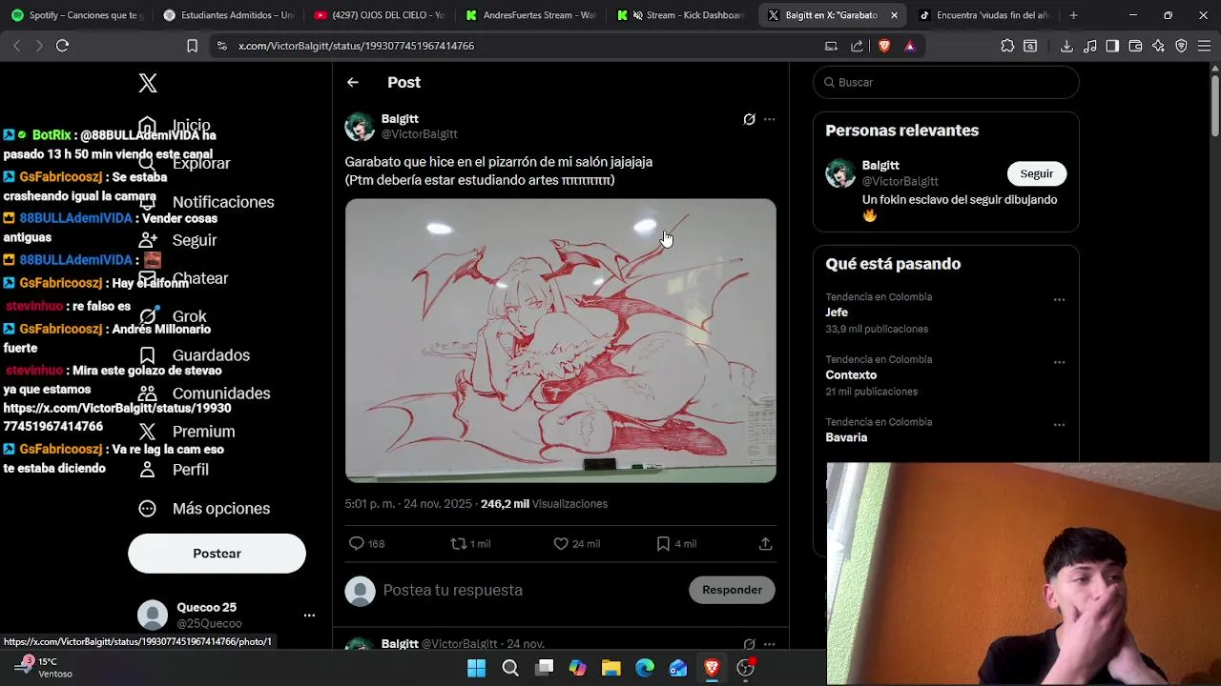This screenshot has height=686, width=1221.
Task: Switch to the OJOS DEL CIELO YouTube tab
Action: [379, 15]
